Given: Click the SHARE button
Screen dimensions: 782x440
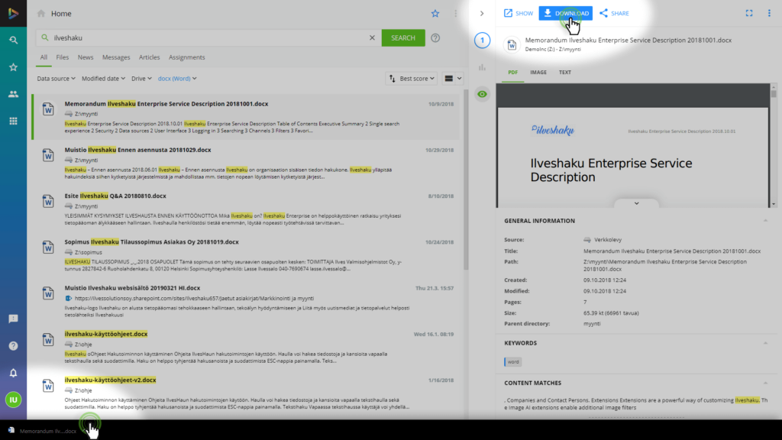Looking at the screenshot, I should [615, 14].
